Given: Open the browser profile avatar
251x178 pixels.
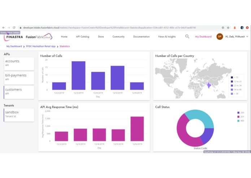Looking at the screenshot, I should [x=242, y=28].
